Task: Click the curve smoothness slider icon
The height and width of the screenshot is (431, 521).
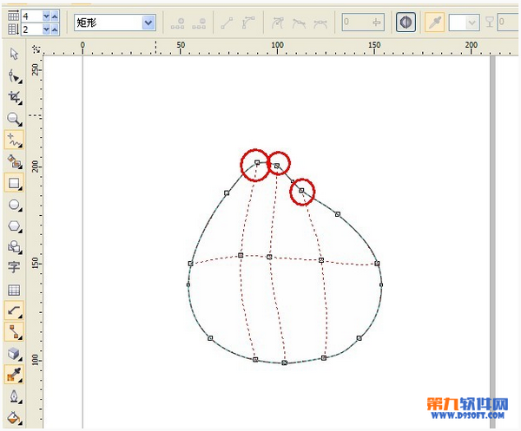Action: [x=376, y=23]
